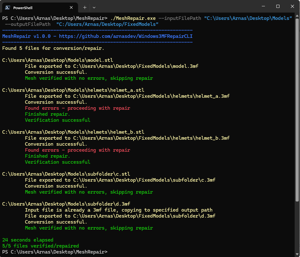The image size is (300, 257).
Task: Click the maximize icon in title bar
Action: [278, 6]
